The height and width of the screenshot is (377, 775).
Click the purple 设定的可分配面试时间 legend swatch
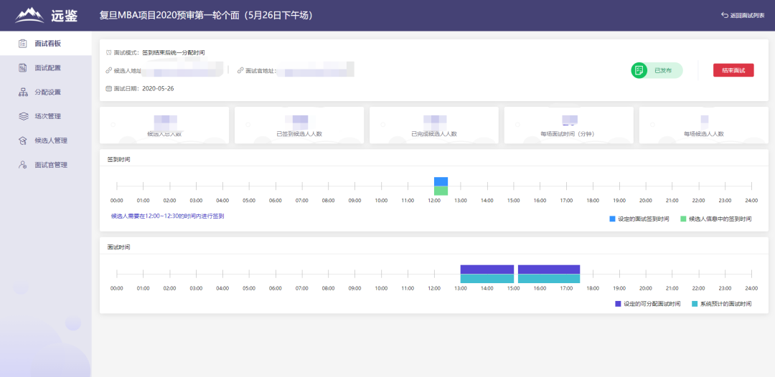coord(618,304)
